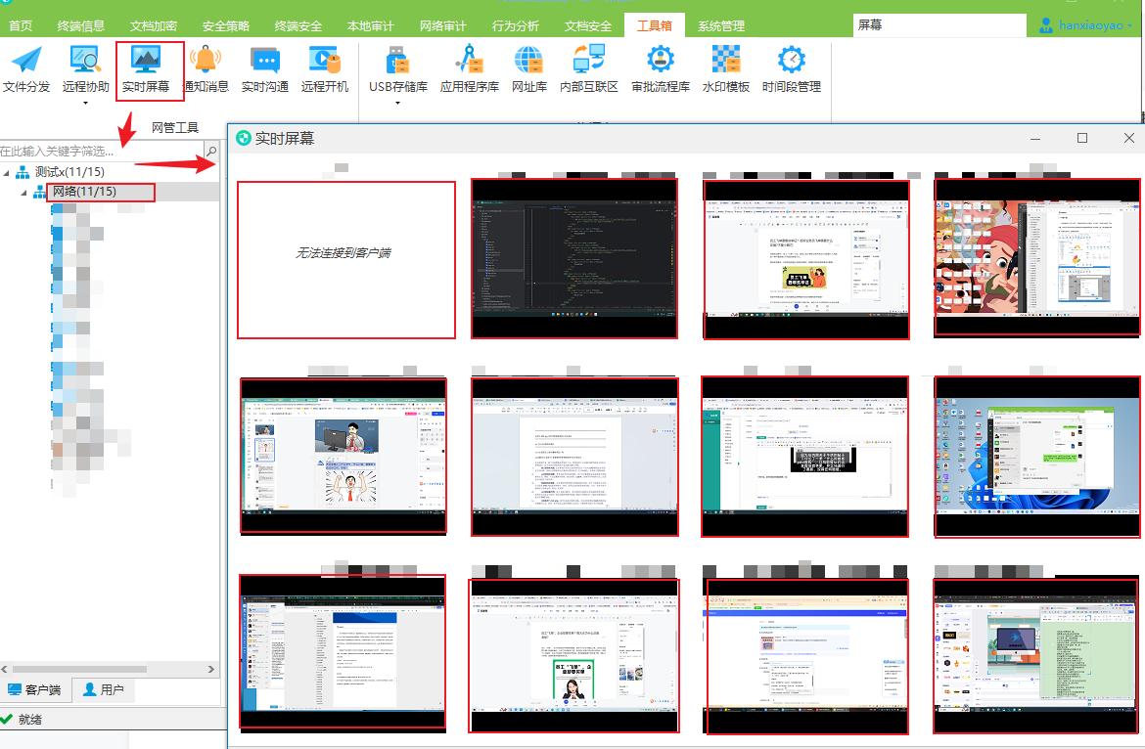
Task: Switch to the 用户 bottom tab
Action: coord(103,689)
